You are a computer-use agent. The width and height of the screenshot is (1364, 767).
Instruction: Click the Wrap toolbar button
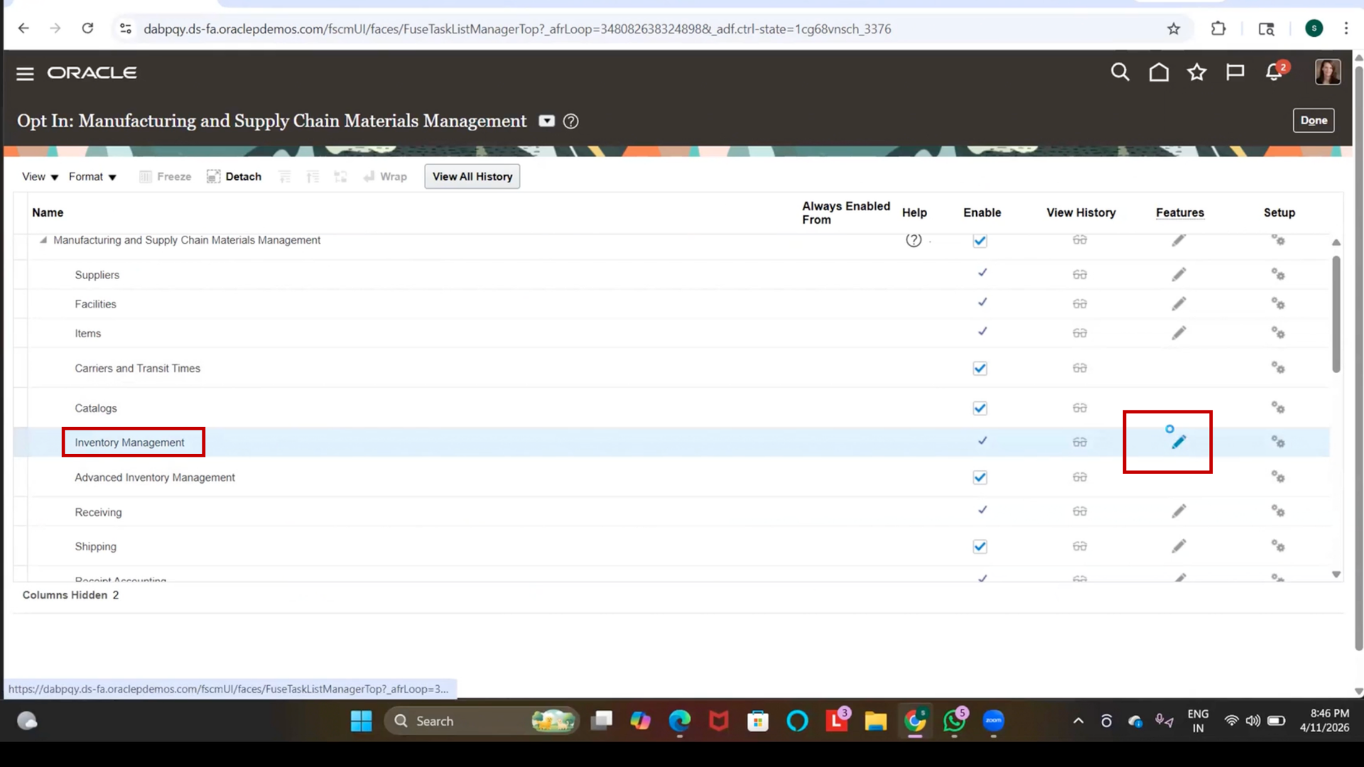click(x=384, y=176)
